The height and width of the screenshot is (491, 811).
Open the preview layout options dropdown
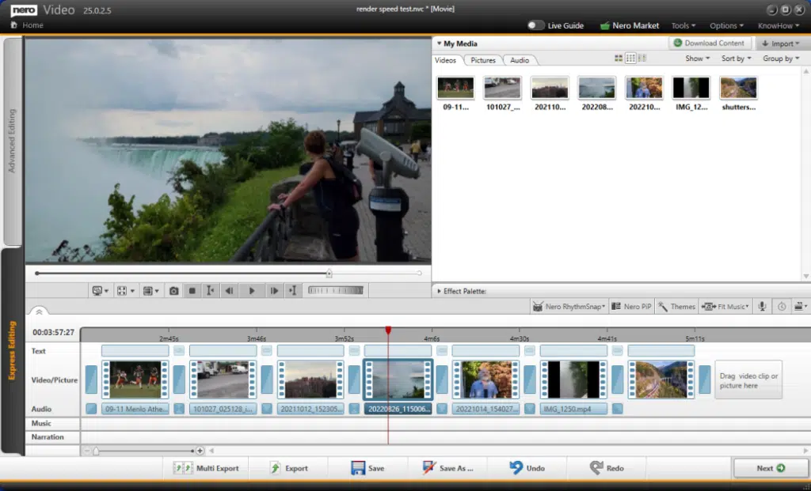(x=150, y=291)
